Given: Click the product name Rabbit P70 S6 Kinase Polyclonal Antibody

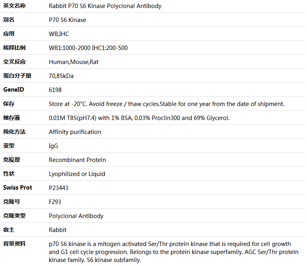Looking at the screenshot, I should (105, 6).
